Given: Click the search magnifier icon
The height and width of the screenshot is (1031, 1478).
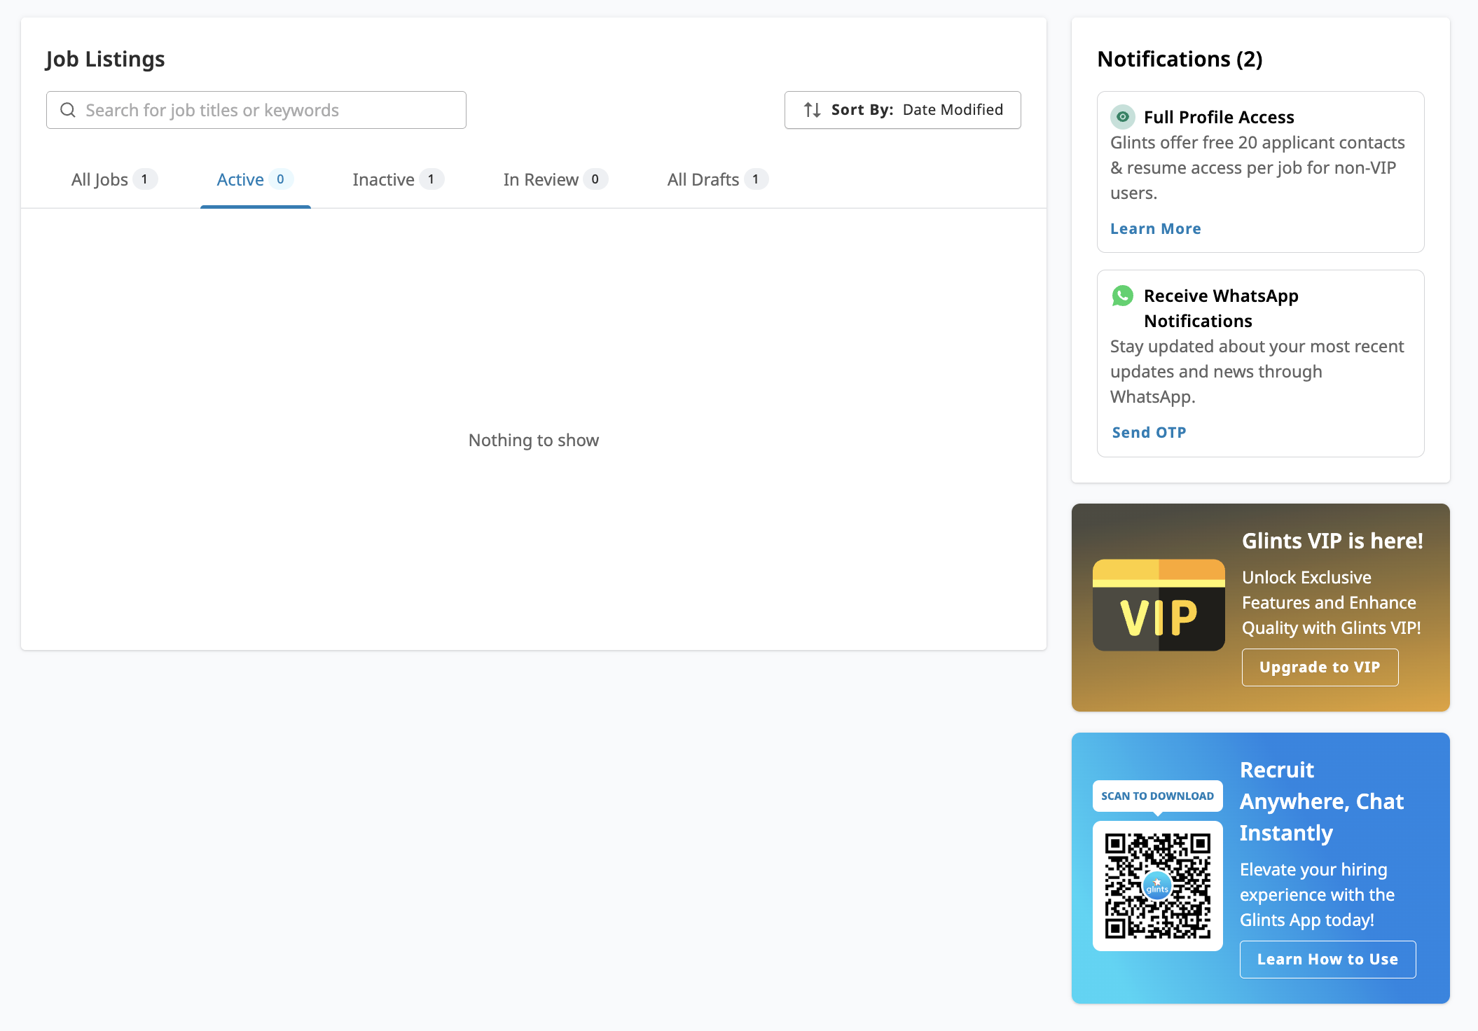Looking at the screenshot, I should (68, 110).
